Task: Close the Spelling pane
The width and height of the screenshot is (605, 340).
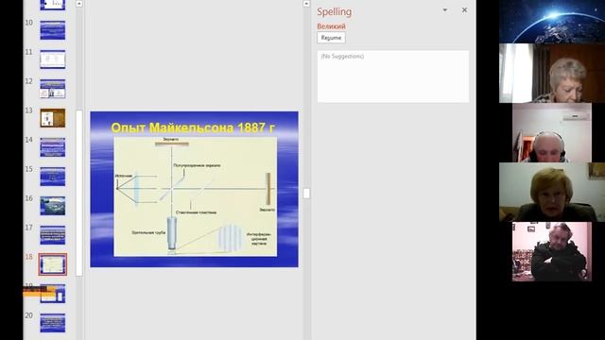Action: (464, 10)
